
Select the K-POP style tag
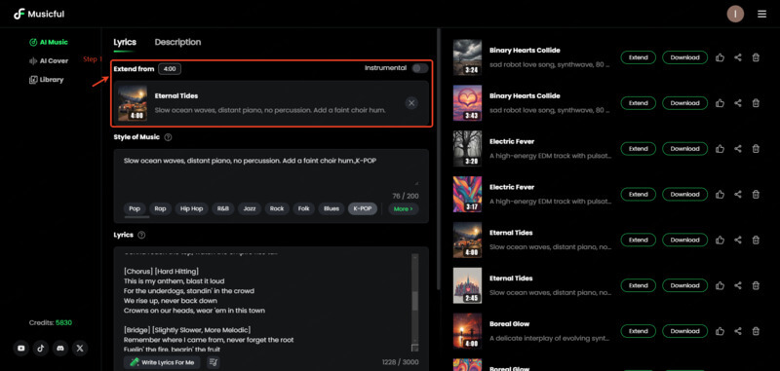click(362, 209)
